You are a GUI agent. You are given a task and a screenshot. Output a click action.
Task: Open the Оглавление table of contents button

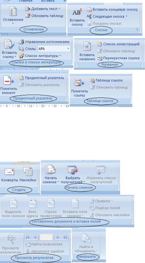pyautogui.click(x=13, y=15)
